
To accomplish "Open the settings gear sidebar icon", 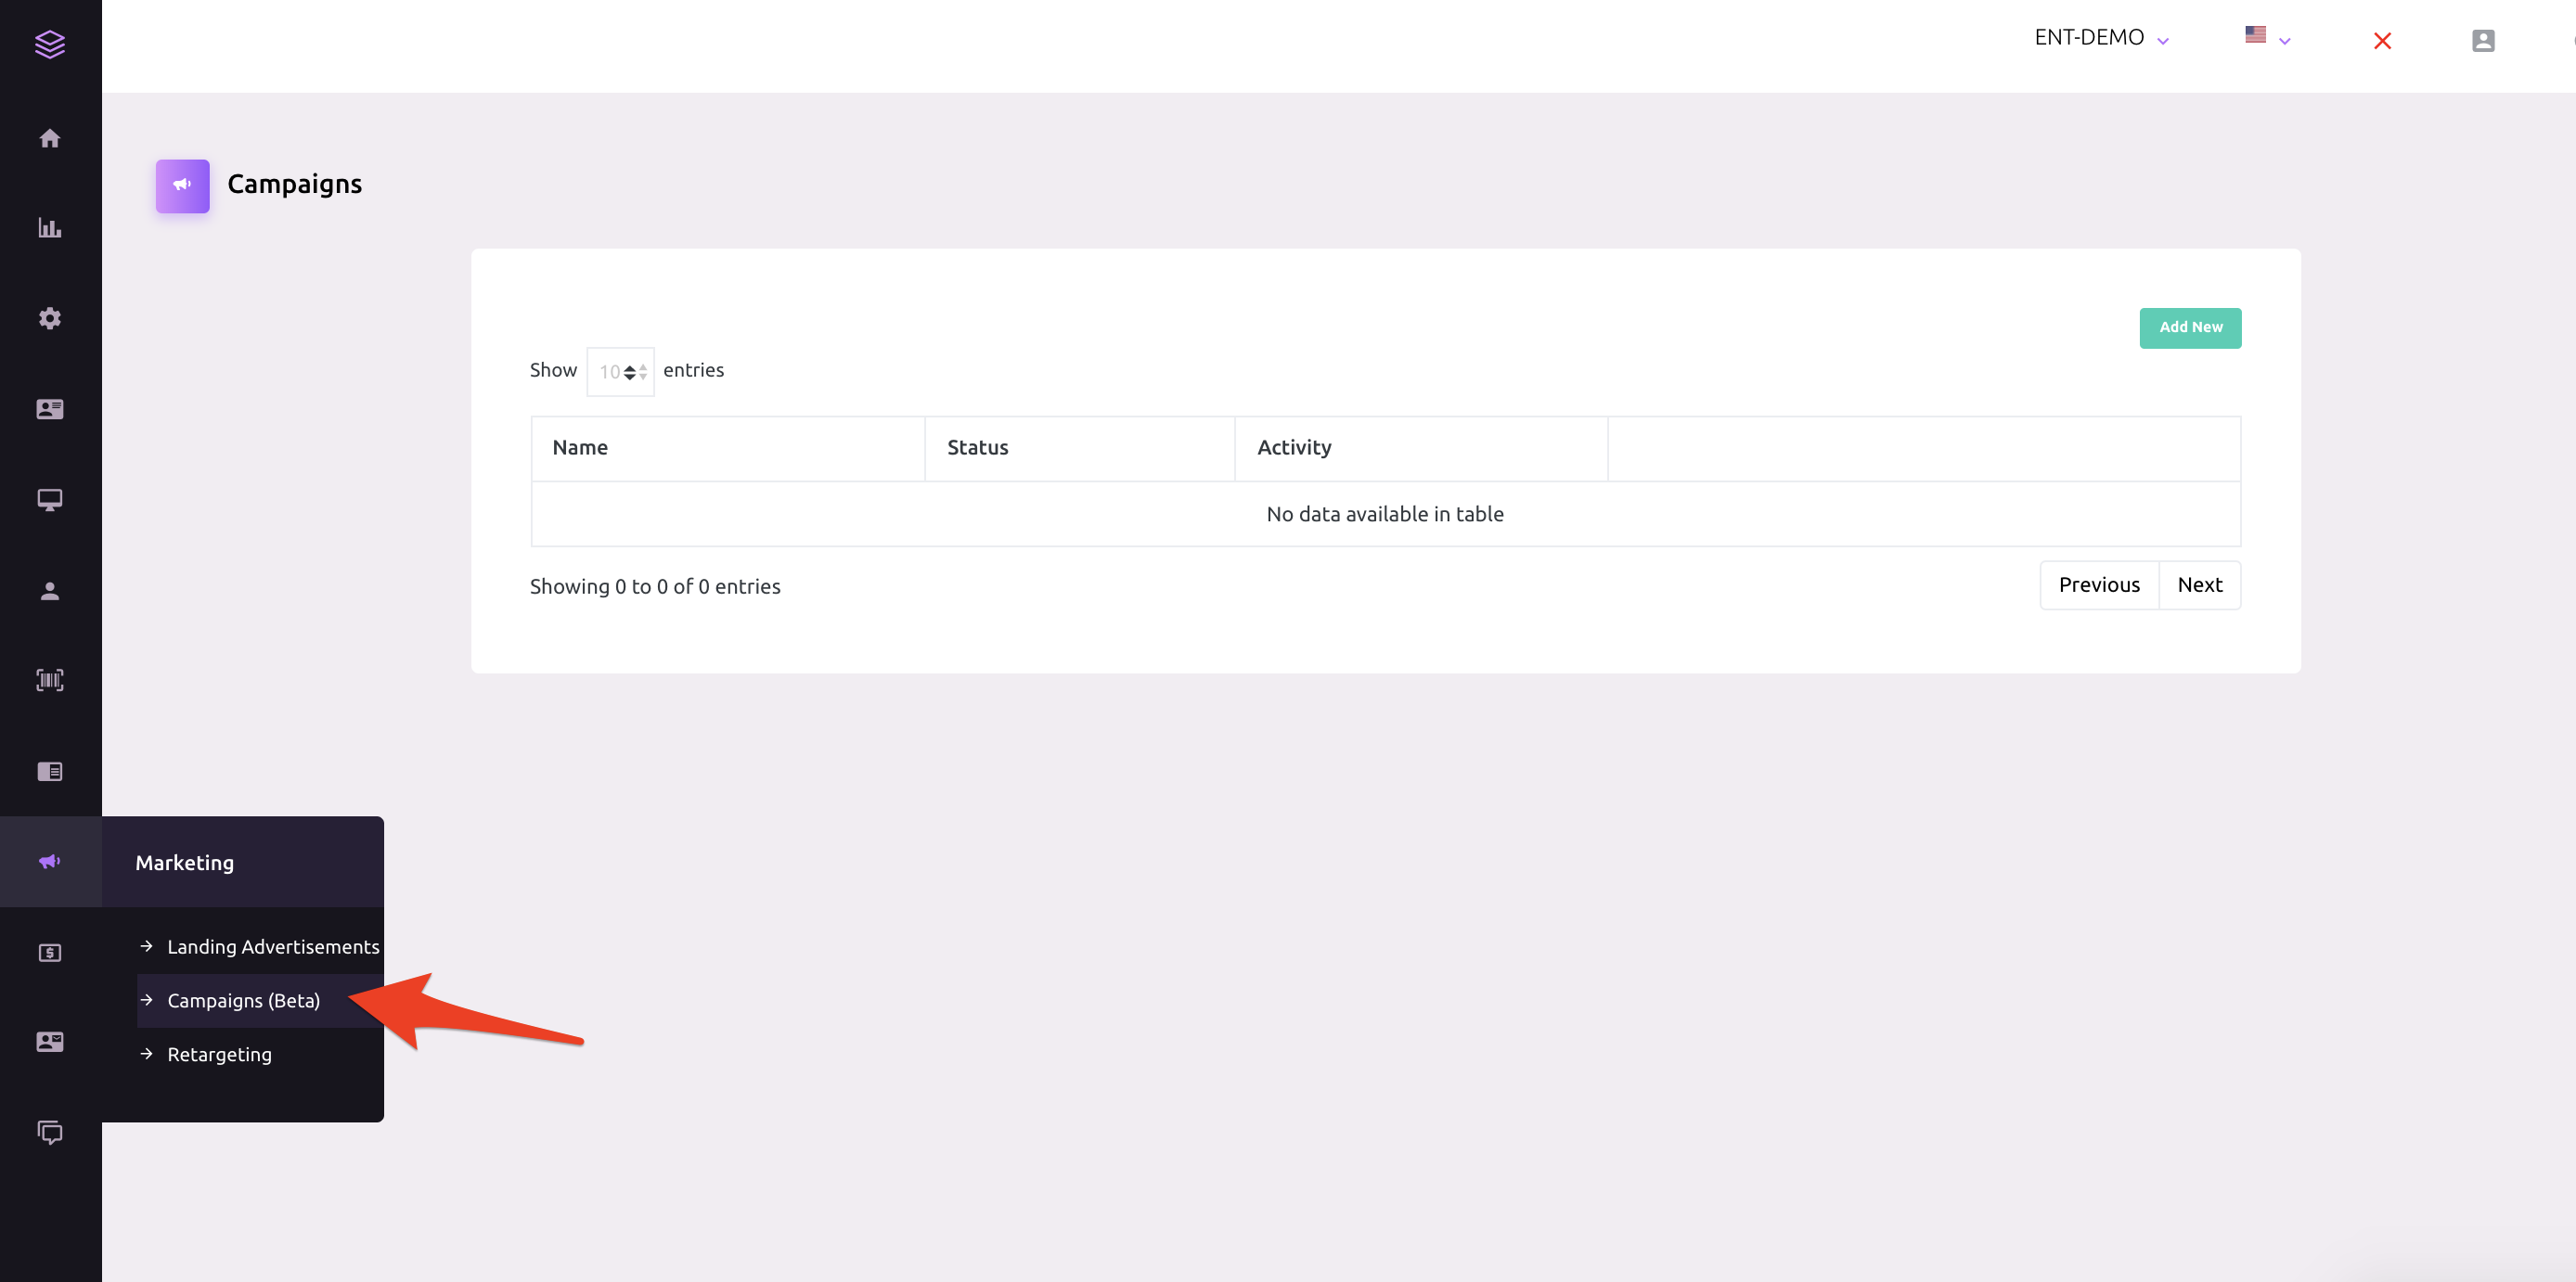I will [x=50, y=318].
